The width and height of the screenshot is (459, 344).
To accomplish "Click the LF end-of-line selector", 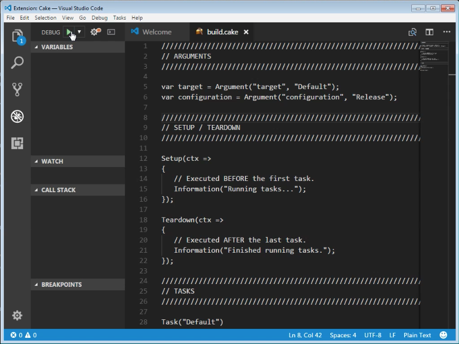I will 392,335.
